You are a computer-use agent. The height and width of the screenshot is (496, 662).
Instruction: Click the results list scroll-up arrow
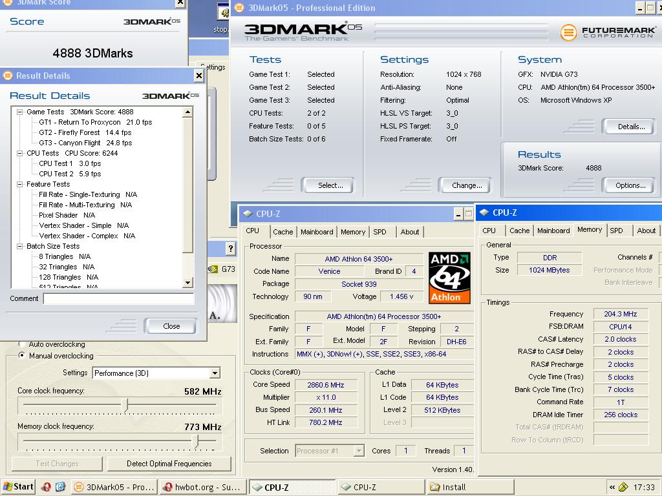point(188,112)
